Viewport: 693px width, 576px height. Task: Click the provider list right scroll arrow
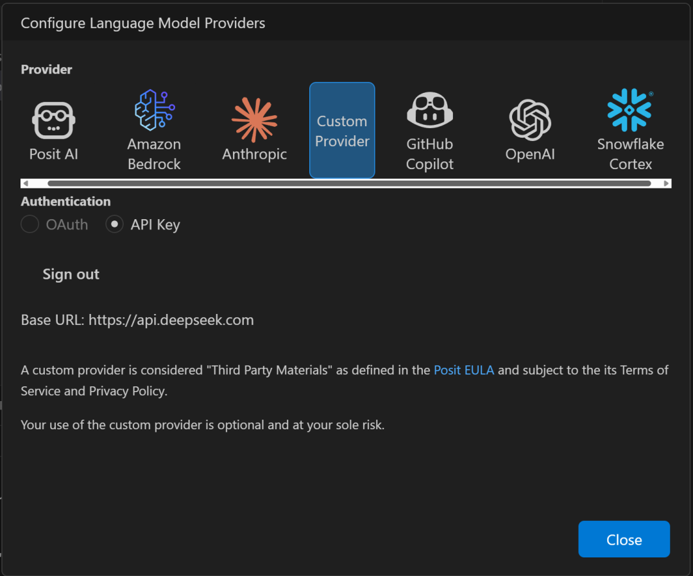[666, 183]
